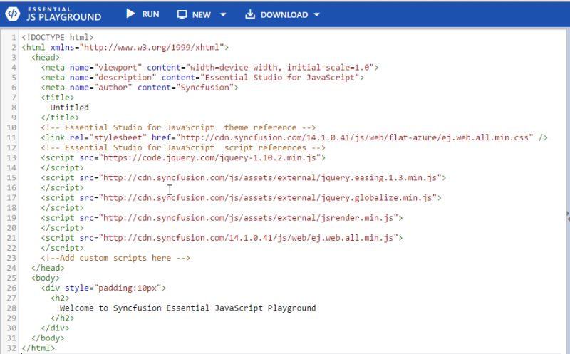
Task: Click the description meta tag line
Action: pos(202,78)
